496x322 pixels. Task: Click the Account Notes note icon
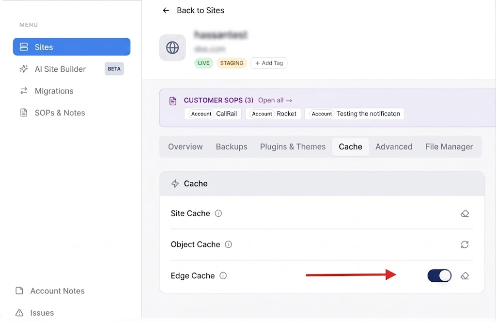(x=19, y=290)
